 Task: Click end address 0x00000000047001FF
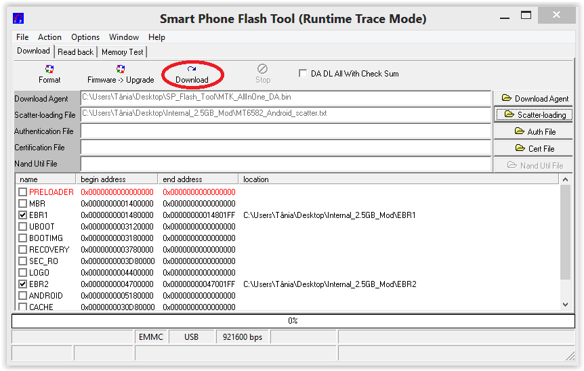pyautogui.click(x=199, y=284)
